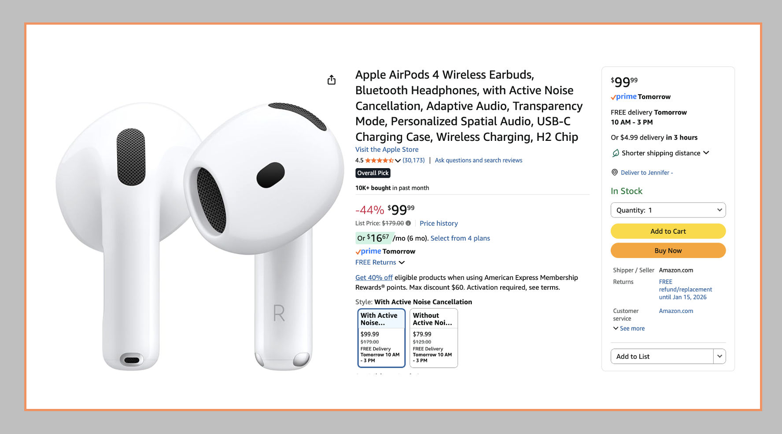
Task: Click the leaf icon by Shorter shipping distance
Action: click(x=616, y=153)
